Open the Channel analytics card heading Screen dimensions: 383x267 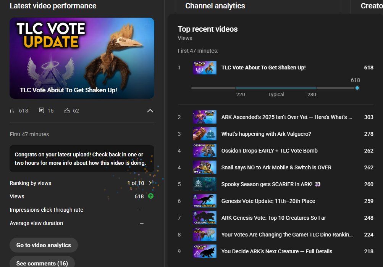tap(215, 6)
